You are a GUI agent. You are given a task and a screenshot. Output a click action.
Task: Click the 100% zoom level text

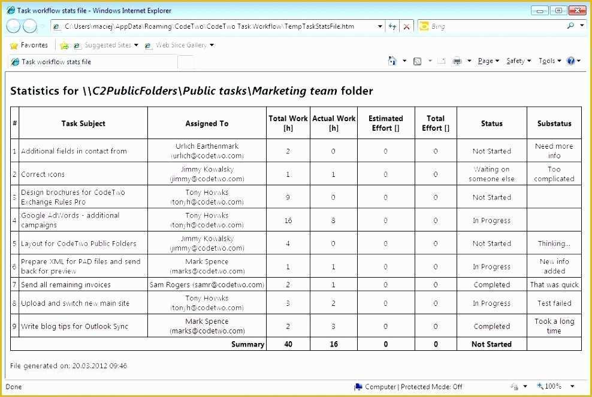(x=553, y=386)
